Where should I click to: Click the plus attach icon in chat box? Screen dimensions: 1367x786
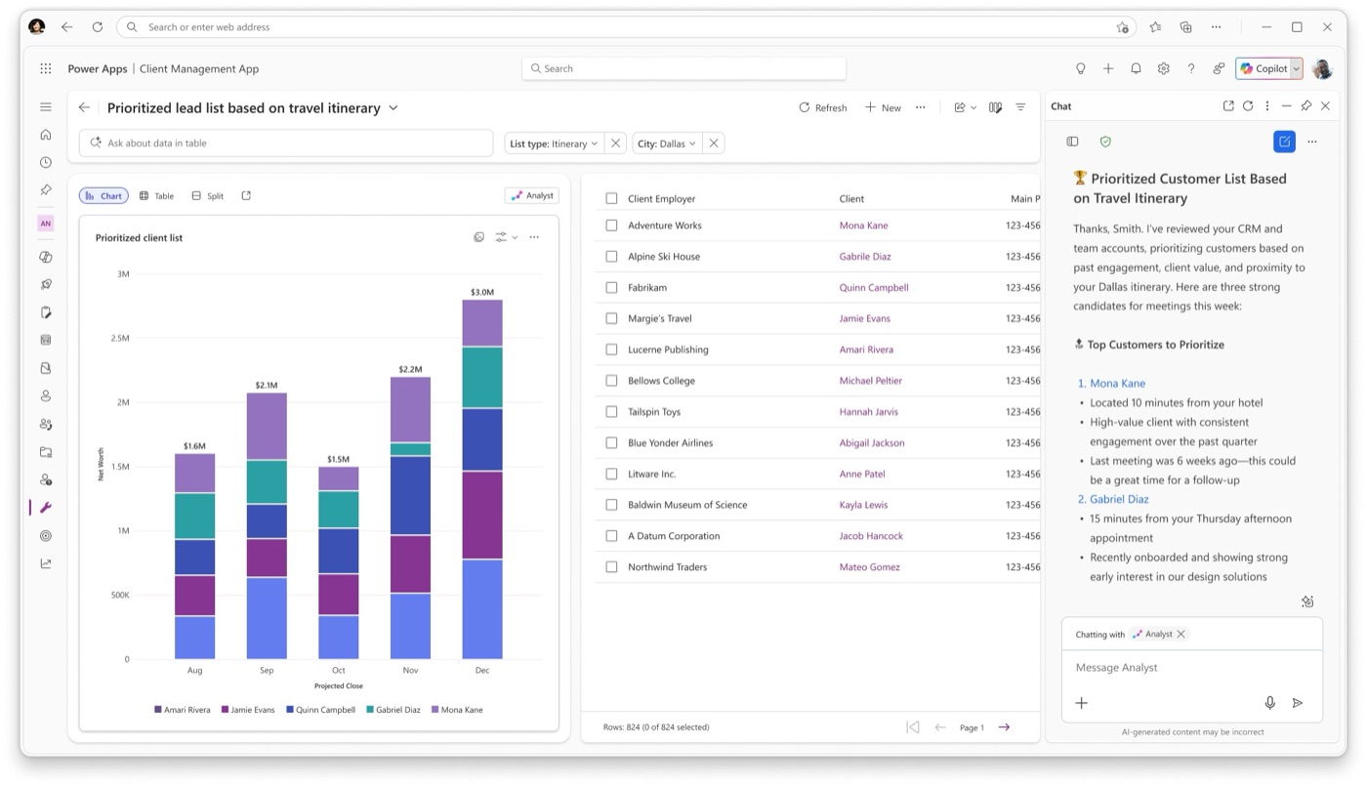(x=1082, y=703)
